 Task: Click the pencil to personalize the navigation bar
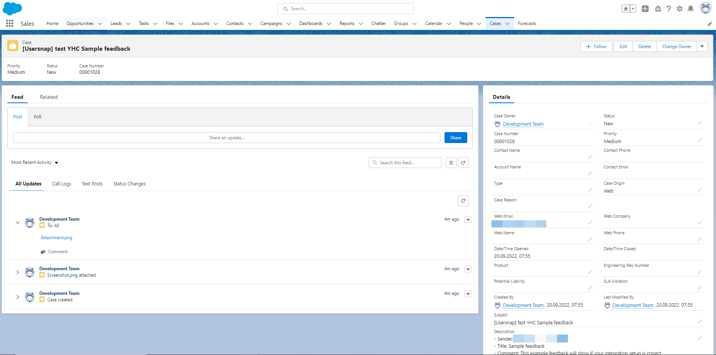coord(710,24)
